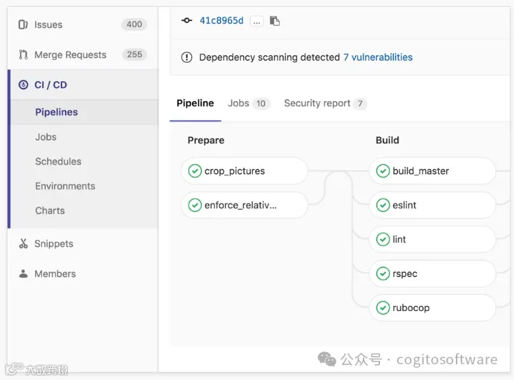
Task: Click the rubocop passed status icon
Action: (383, 308)
